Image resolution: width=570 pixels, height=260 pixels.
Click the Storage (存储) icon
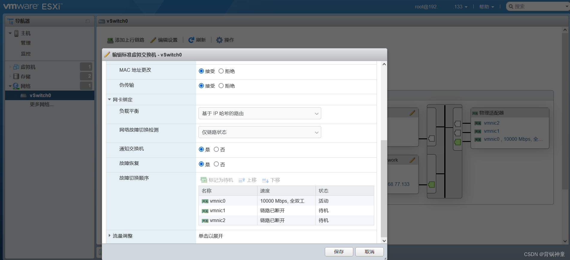tap(16, 77)
